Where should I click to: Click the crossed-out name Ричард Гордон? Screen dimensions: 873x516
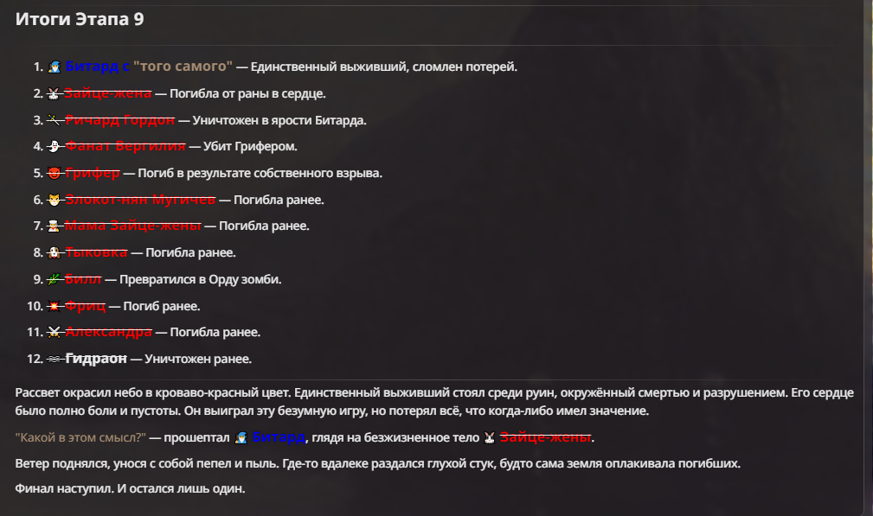click(x=119, y=120)
